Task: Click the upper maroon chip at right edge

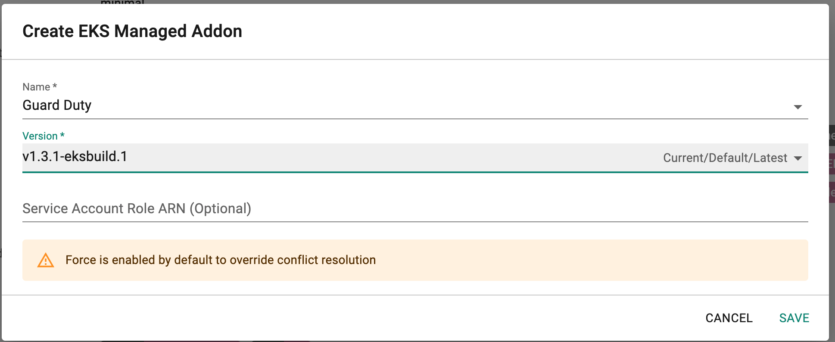Action: coord(832,164)
